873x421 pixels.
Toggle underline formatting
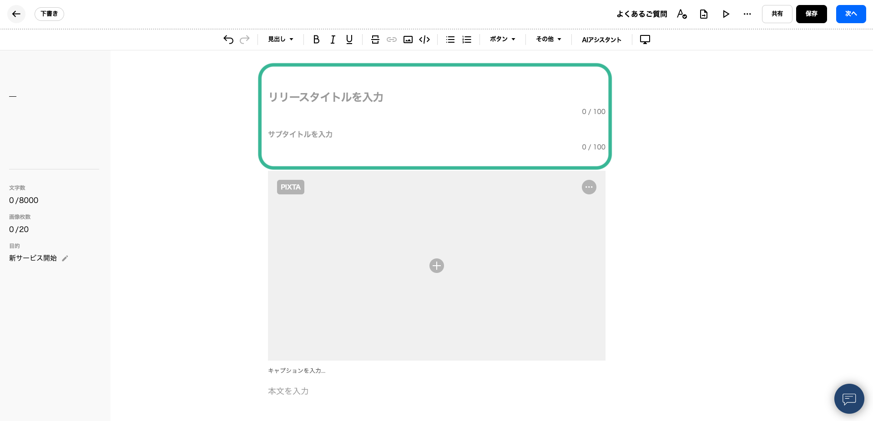(x=349, y=40)
